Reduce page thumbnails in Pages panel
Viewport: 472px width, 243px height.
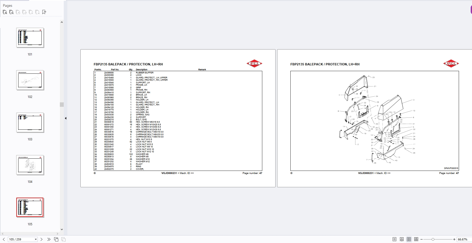point(11,12)
